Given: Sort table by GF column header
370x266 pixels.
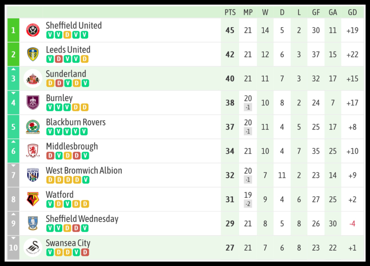Looking at the screenshot, I should (x=316, y=12).
